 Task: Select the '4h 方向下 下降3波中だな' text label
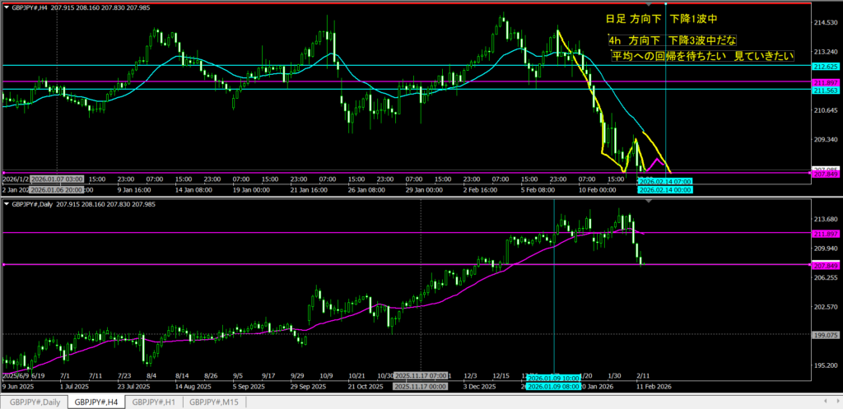pyautogui.click(x=672, y=40)
